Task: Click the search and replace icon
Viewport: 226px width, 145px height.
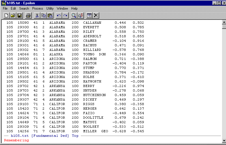Action: click(81, 16)
